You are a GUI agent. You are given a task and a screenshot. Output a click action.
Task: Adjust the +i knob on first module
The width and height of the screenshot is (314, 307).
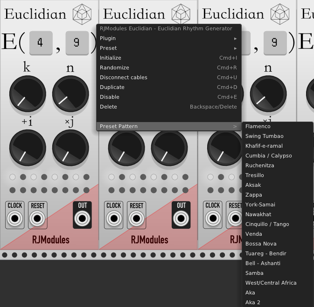point(28,148)
